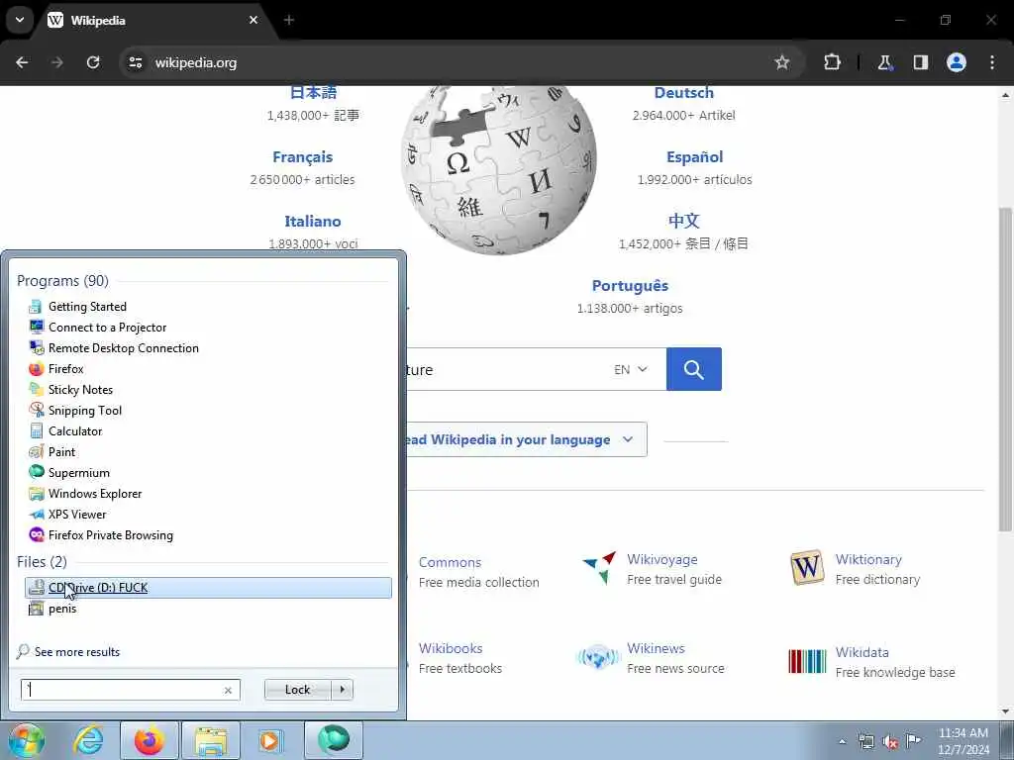Viewport: 1014px width, 760px height.
Task: Open the Commons project link
Action: [x=450, y=562]
